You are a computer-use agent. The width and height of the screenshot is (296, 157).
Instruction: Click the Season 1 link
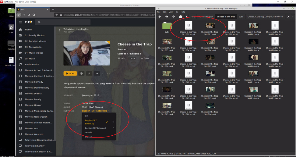coord(122,49)
